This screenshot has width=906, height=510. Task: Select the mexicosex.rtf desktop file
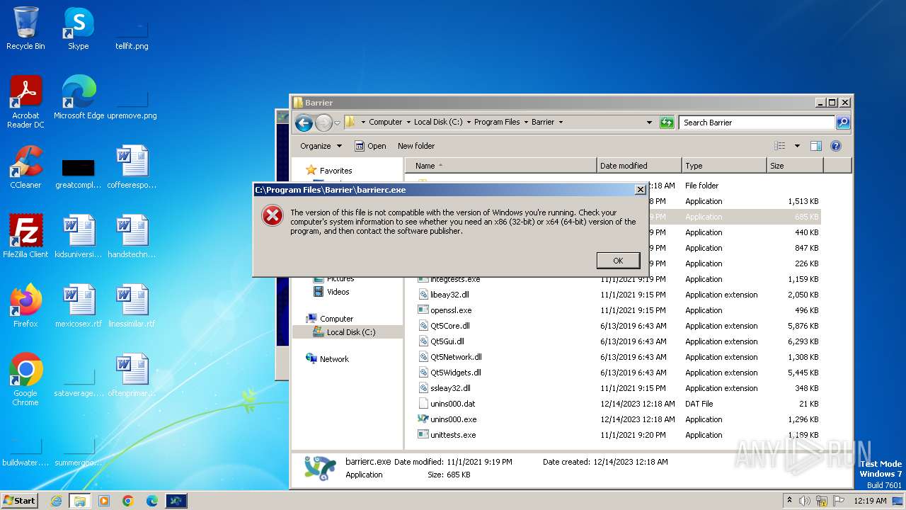pyautogui.click(x=79, y=306)
